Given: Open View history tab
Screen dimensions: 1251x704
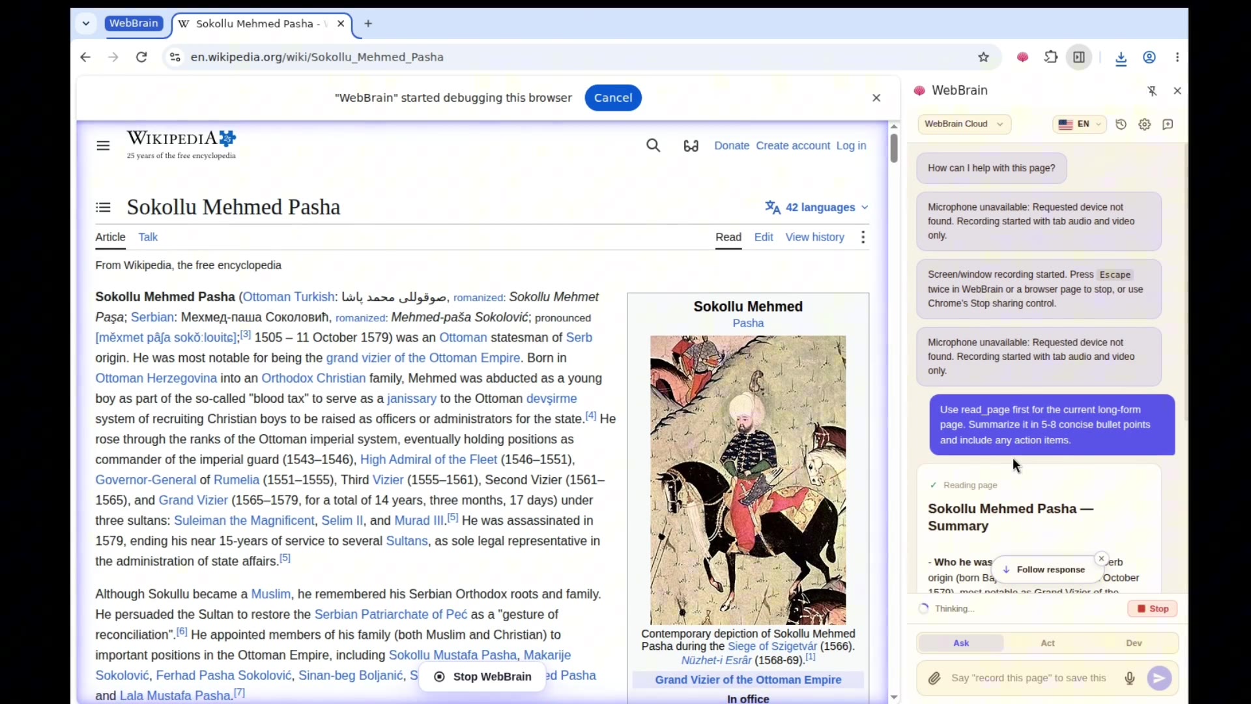Looking at the screenshot, I should coord(815,237).
